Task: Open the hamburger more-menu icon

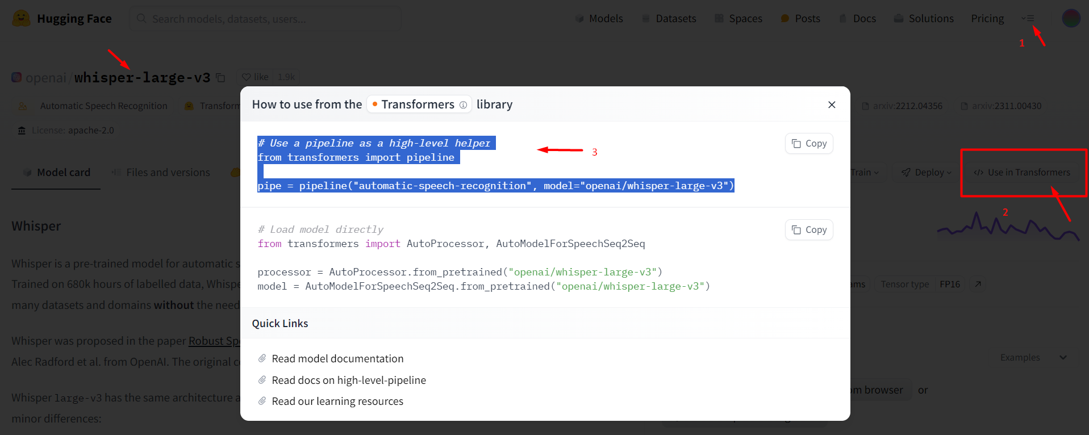Action: (1028, 18)
